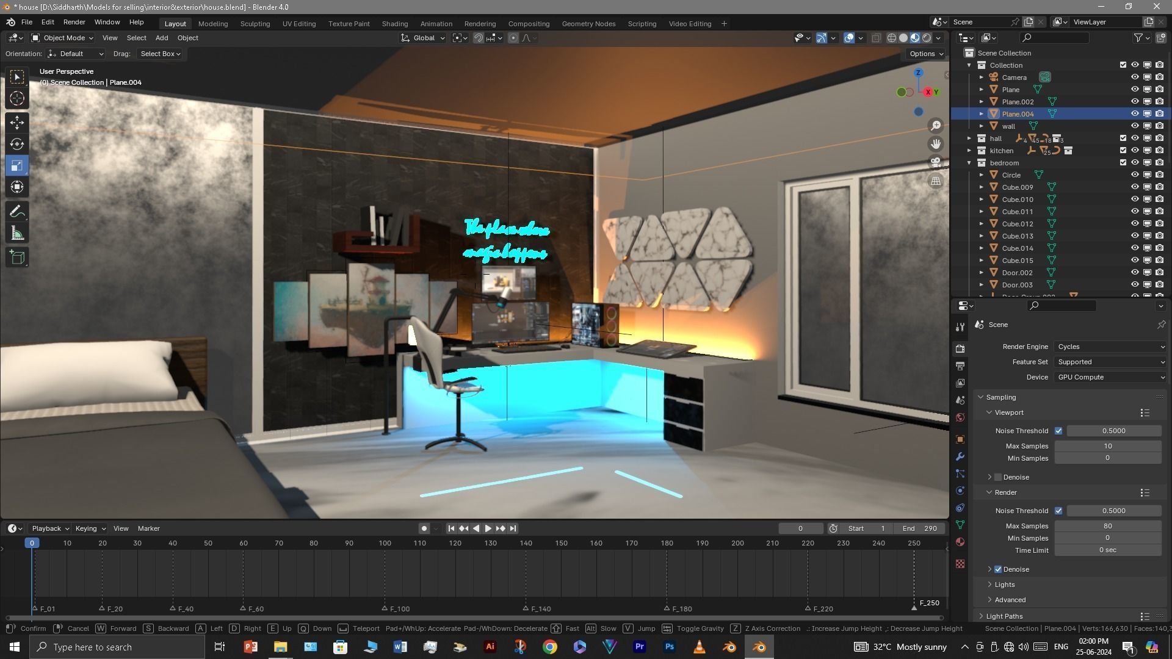This screenshot has height=659, width=1172.
Task: Uncheck the bedroom collection checkbox
Action: point(1123,162)
